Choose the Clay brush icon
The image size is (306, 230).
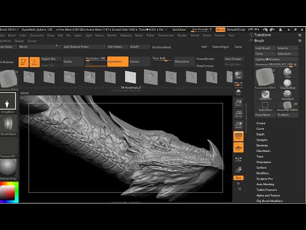(x=288, y=73)
